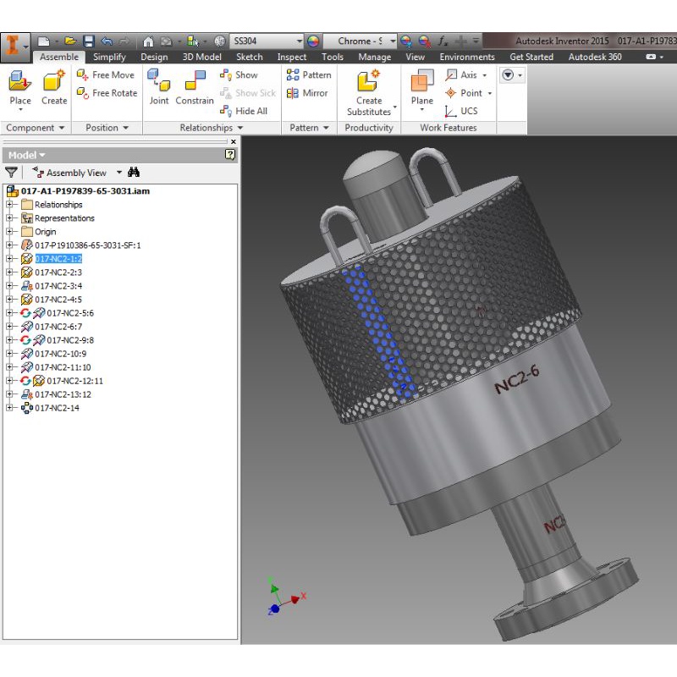Screen dimensions: 677x677
Task: Click the Show relationships button
Action: click(x=239, y=75)
